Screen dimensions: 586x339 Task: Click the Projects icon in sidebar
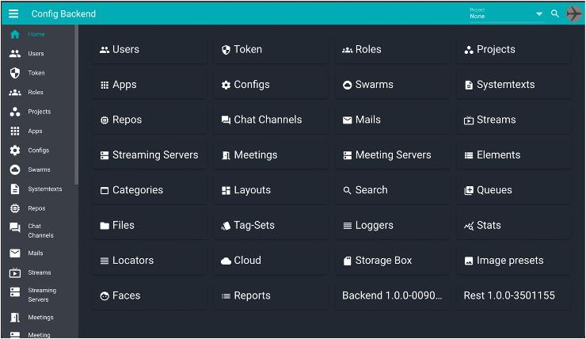[15, 112]
